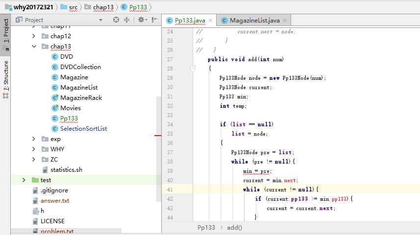Expand the chap12 folder
420x235 pixels.
pyautogui.click(x=33, y=36)
